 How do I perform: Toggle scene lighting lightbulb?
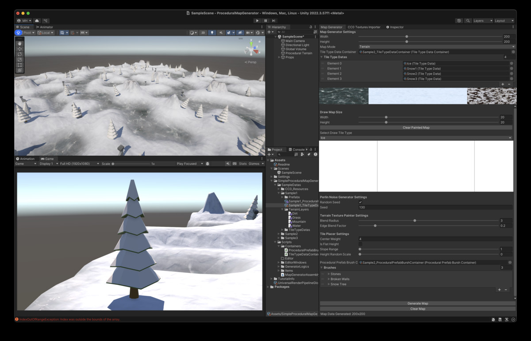tap(212, 33)
